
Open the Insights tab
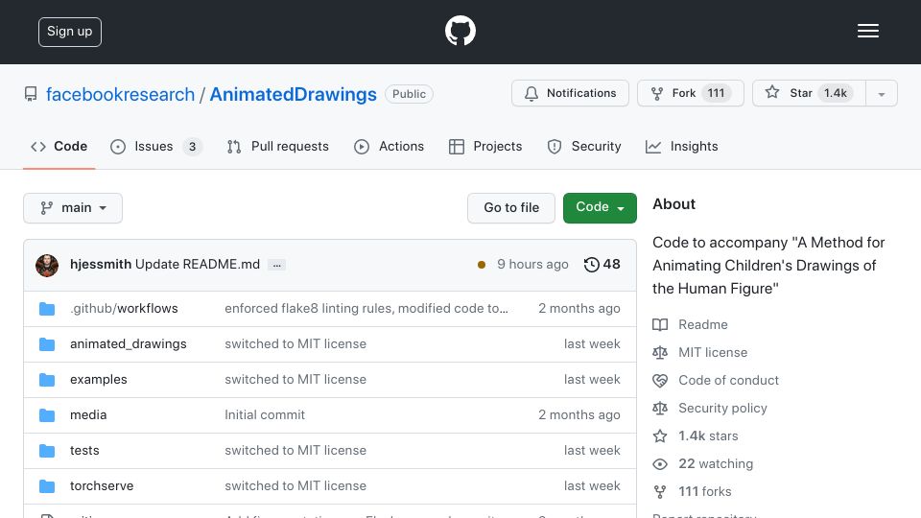pyautogui.click(x=682, y=146)
